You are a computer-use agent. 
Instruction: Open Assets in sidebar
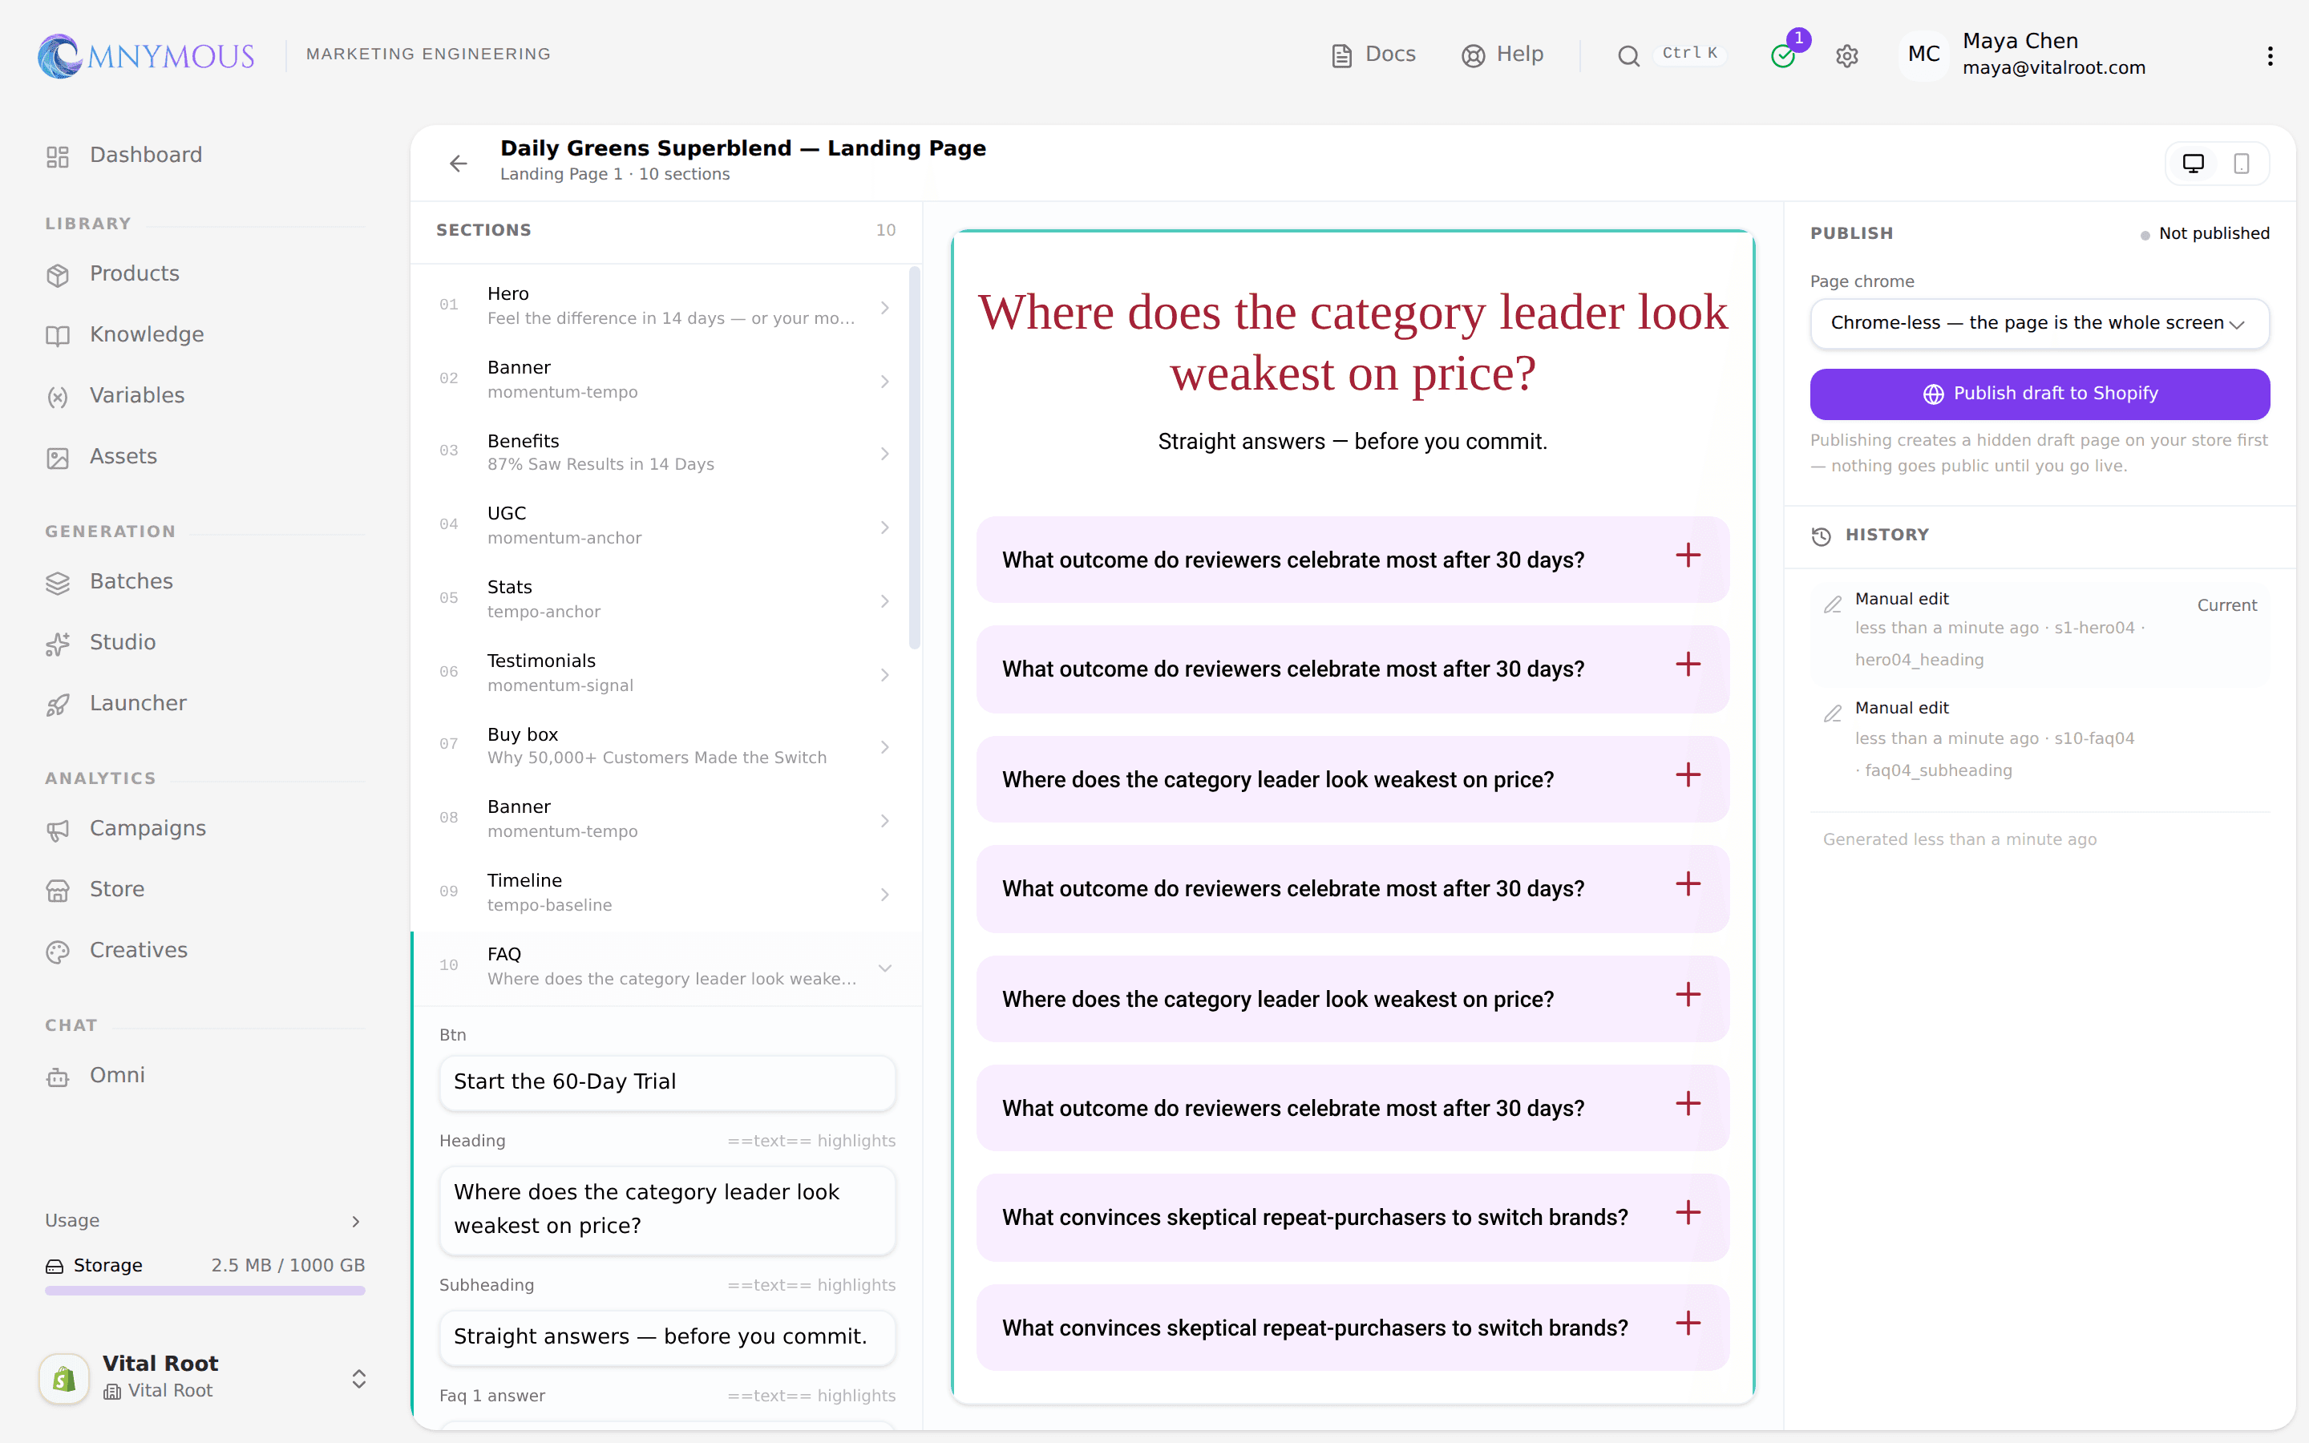[204, 457]
